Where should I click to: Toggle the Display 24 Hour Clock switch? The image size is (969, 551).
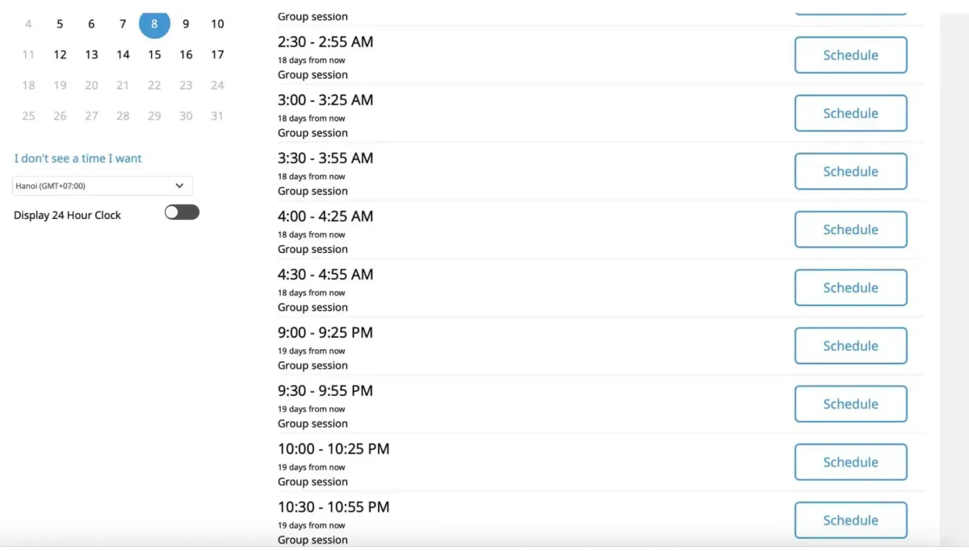tap(182, 212)
